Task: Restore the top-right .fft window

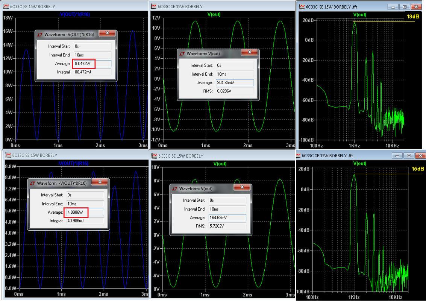Action: pyautogui.click(x=405, y=7)
